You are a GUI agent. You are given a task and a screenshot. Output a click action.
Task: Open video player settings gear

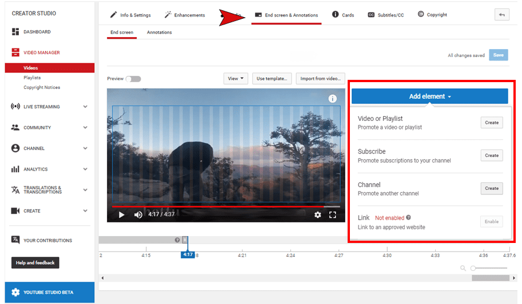(317, 215)
